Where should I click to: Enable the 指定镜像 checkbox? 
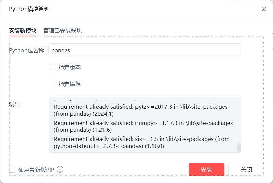52,84
